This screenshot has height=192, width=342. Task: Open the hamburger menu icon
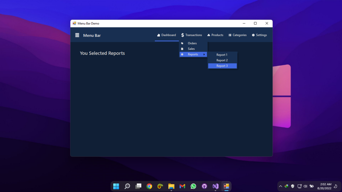(x=77, y=35)
